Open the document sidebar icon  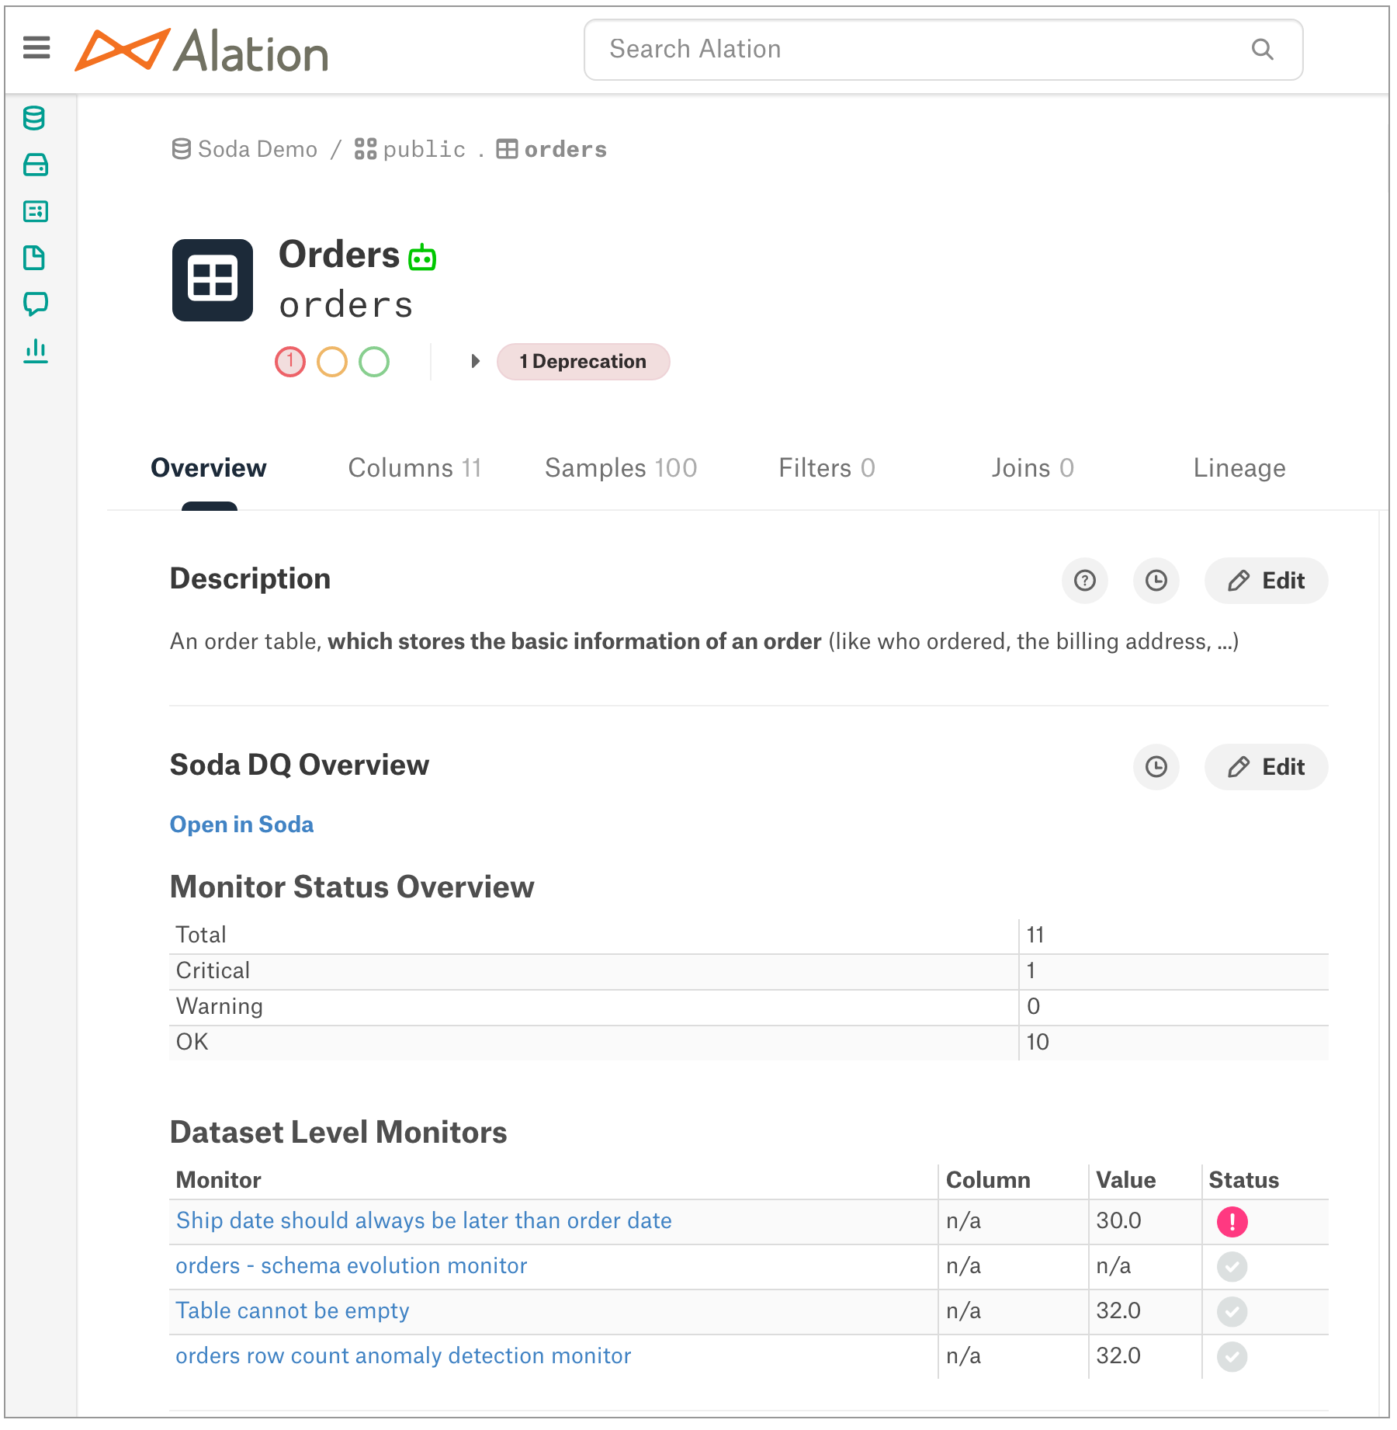34,258
